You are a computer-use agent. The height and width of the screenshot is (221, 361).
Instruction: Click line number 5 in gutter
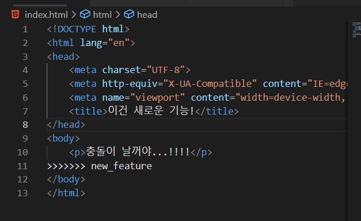pyautogui.click(x=25, y=84)
